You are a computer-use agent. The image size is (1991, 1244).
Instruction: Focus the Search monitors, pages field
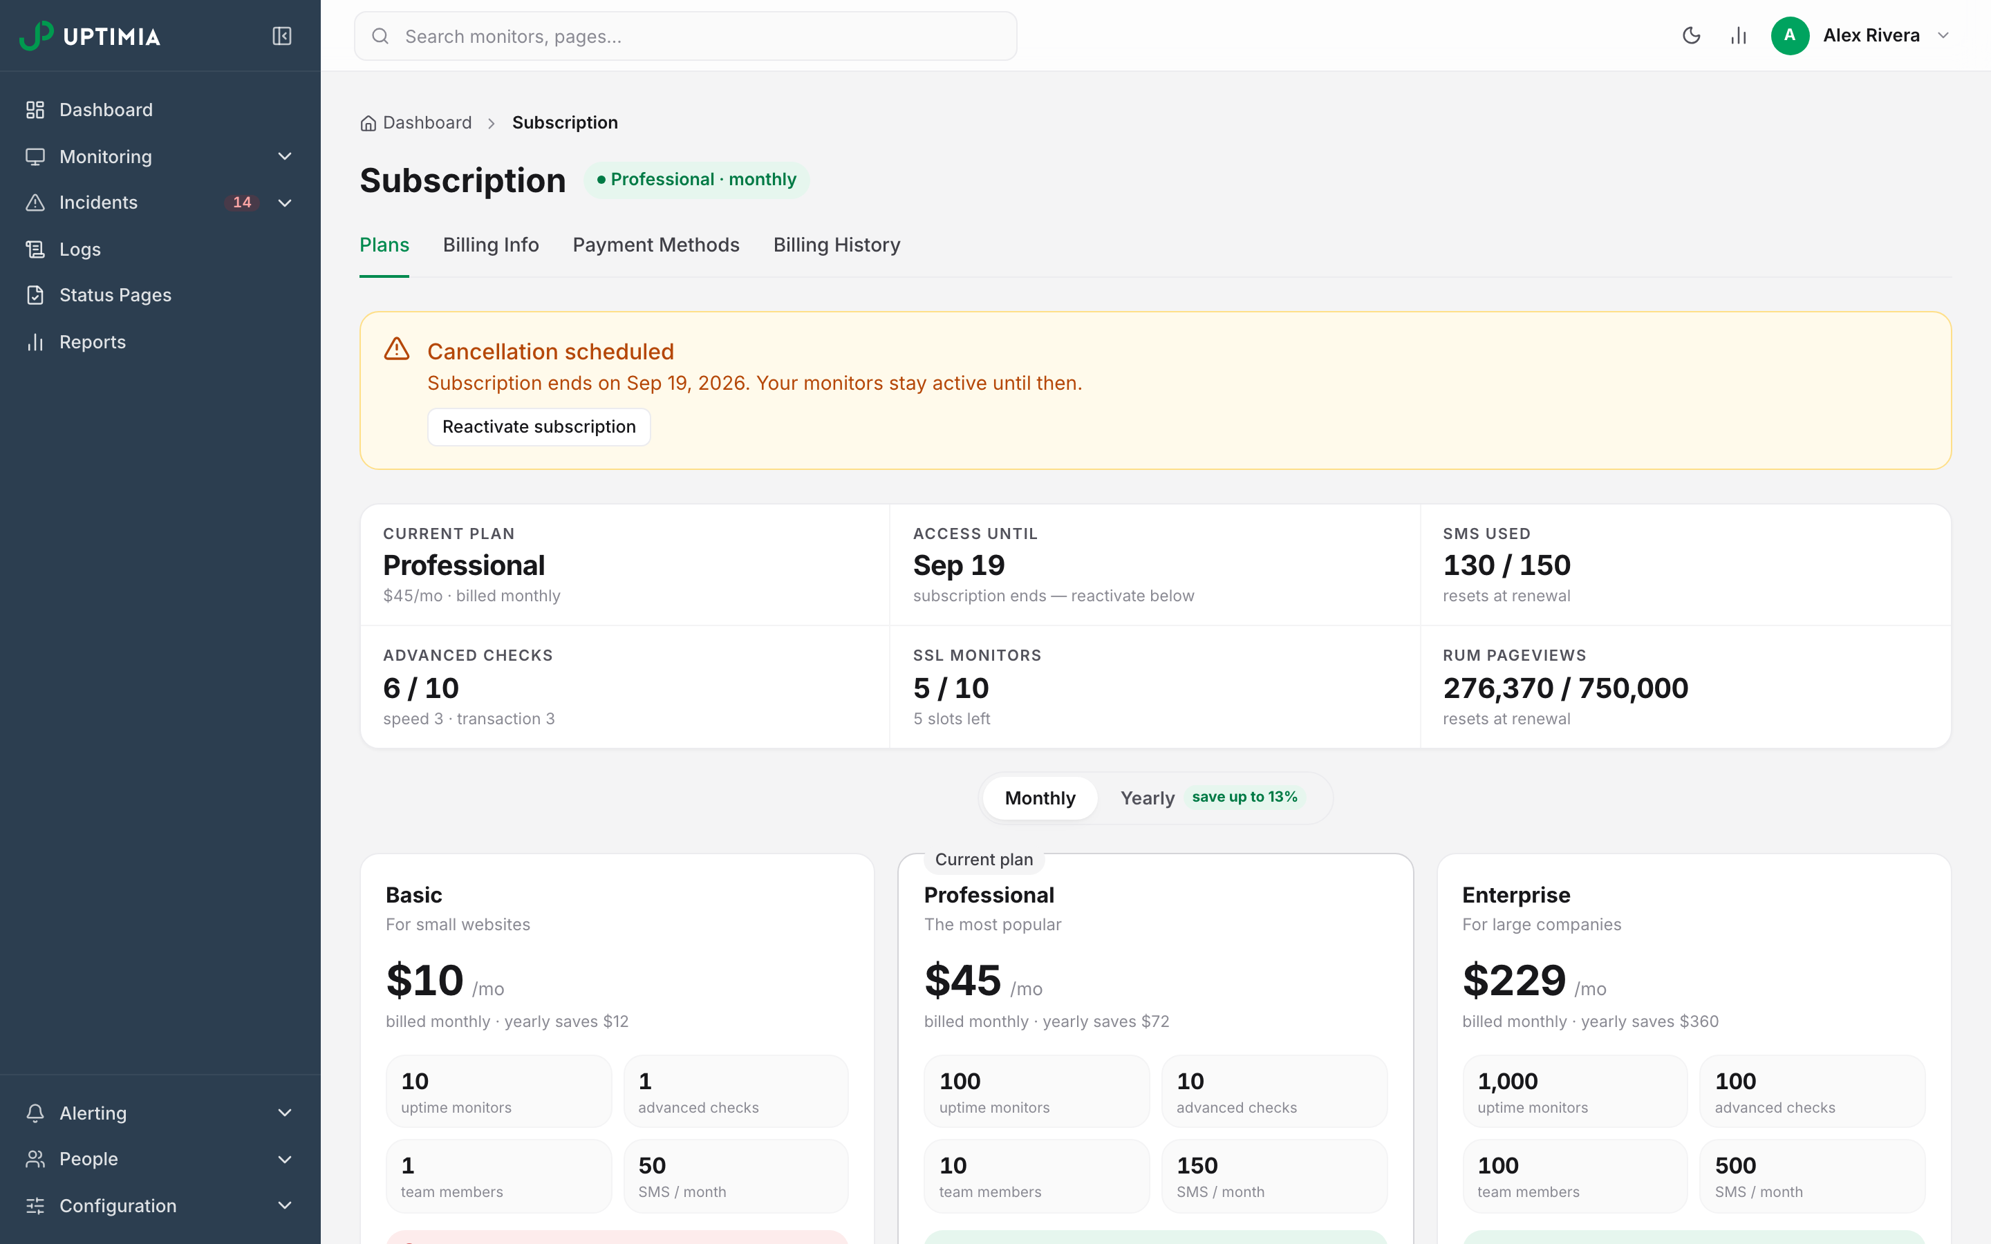685,36
